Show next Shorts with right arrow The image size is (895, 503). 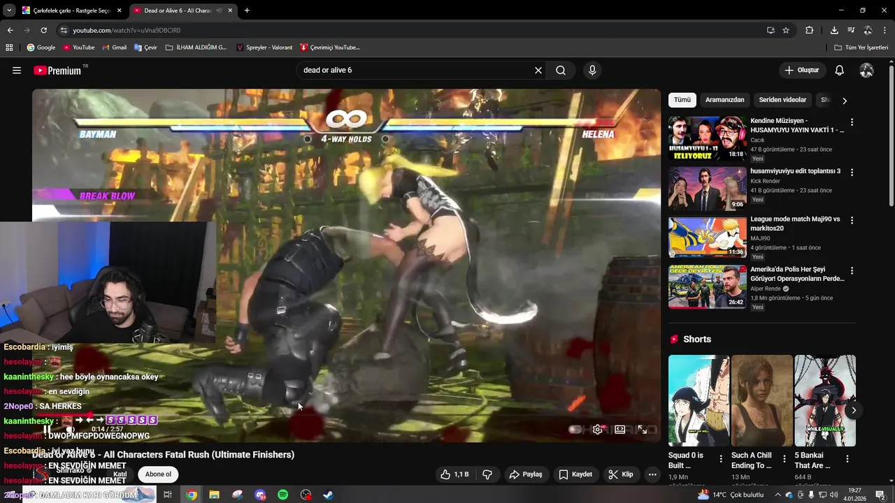[854, 410]
